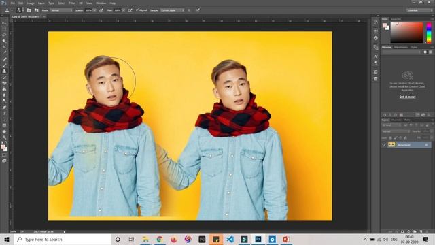Toggle lock all in Layers panel

(406, 137)
